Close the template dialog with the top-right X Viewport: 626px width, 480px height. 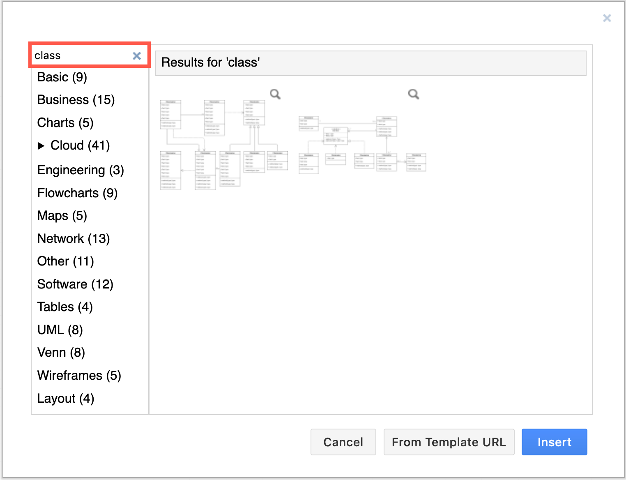607,18
